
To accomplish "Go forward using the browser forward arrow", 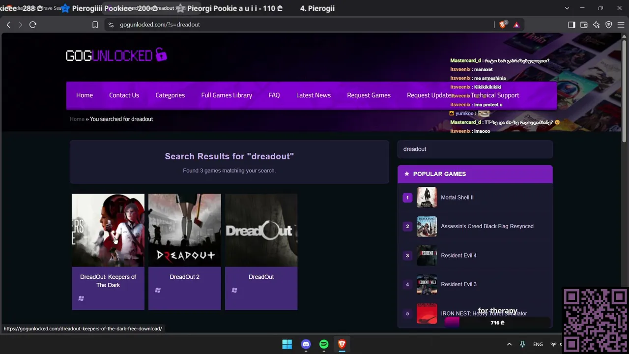I will 20,25.
